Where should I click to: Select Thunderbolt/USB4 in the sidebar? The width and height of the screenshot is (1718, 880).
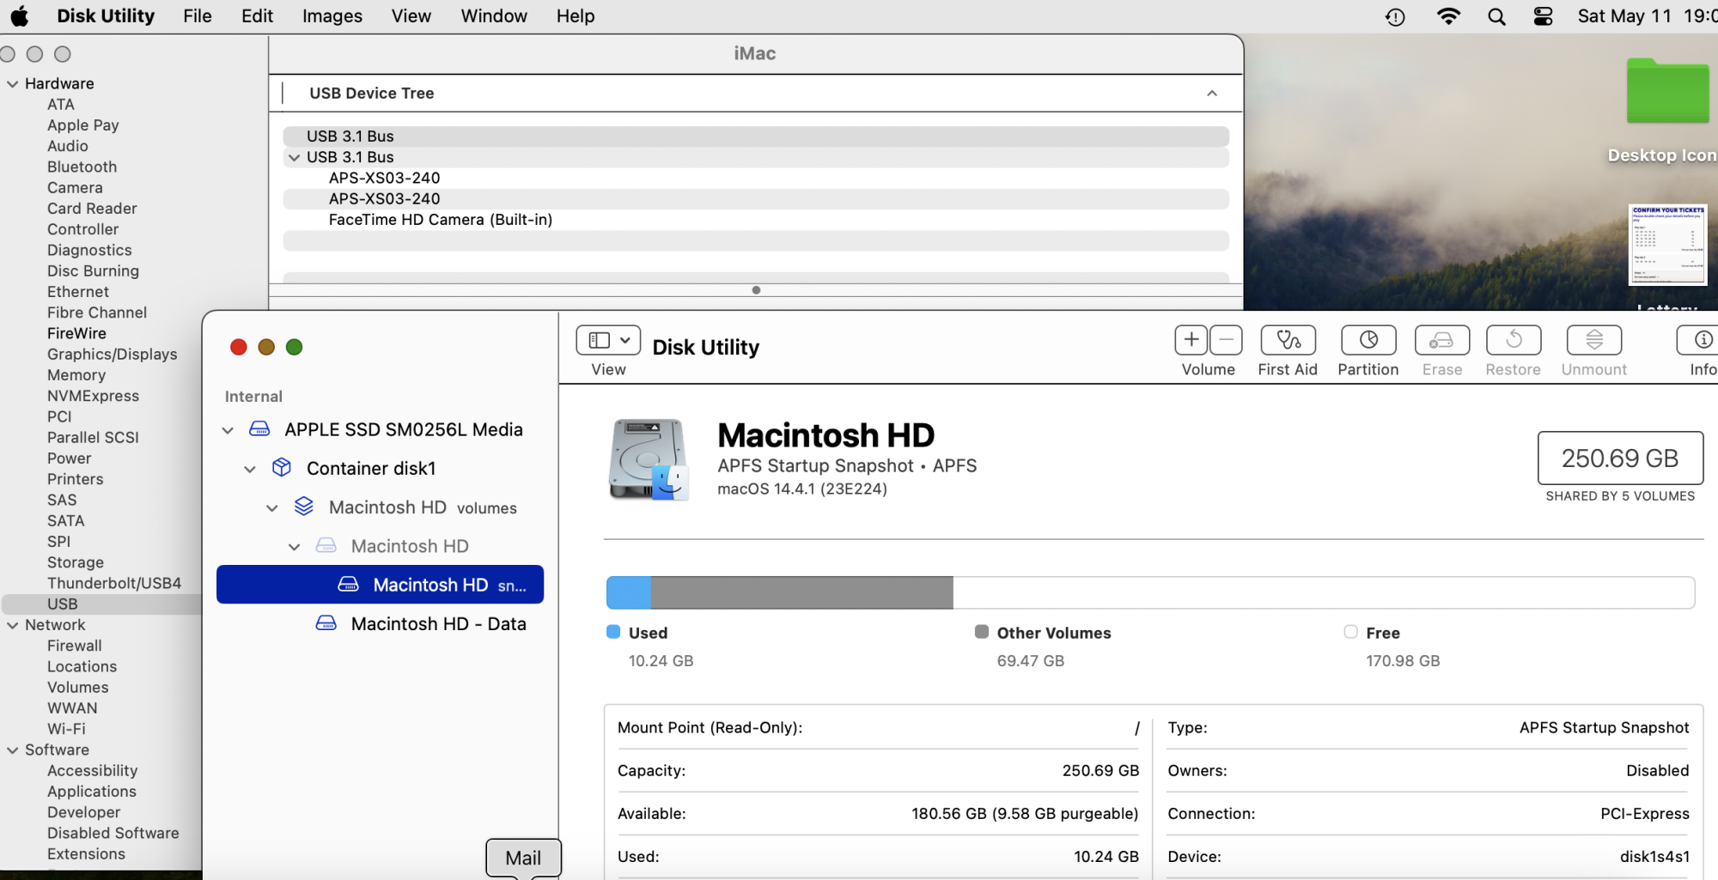click(114, 583)
